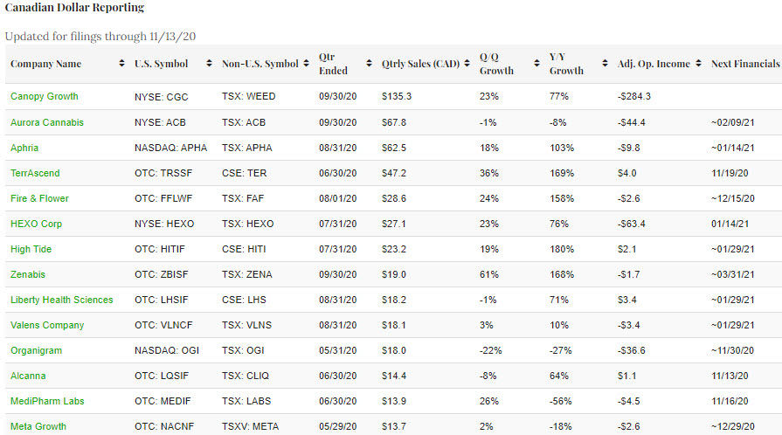Click the Next Financials column header
The image size is (782, 435).
point(744,65)
